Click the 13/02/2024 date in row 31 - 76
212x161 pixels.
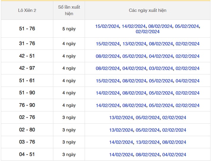(134, 44)
